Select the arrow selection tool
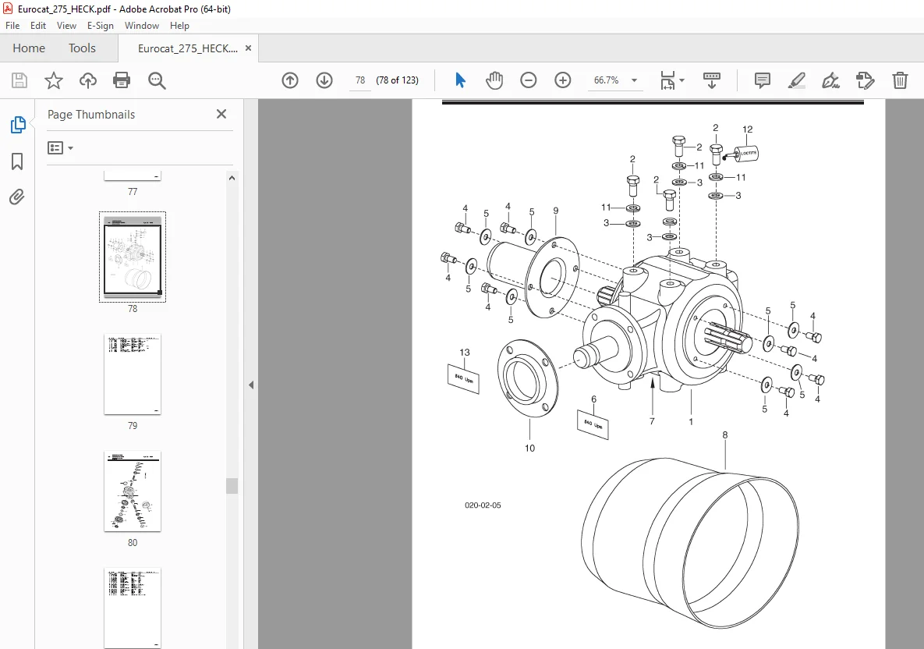Screen dimensions: 924x649 point(460,80)
